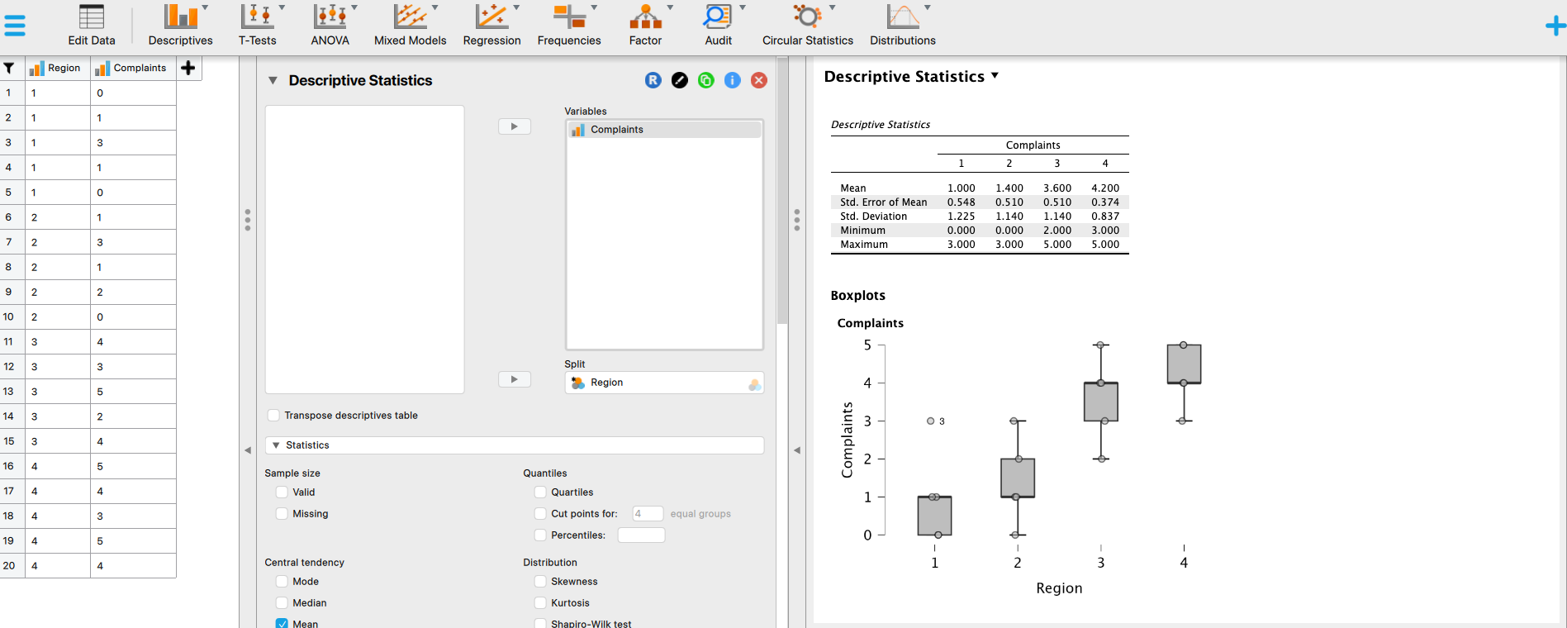This screenshot has height=628, width=1567.
Task: Enable Cut points for checkbox
Action: (540, 514)
